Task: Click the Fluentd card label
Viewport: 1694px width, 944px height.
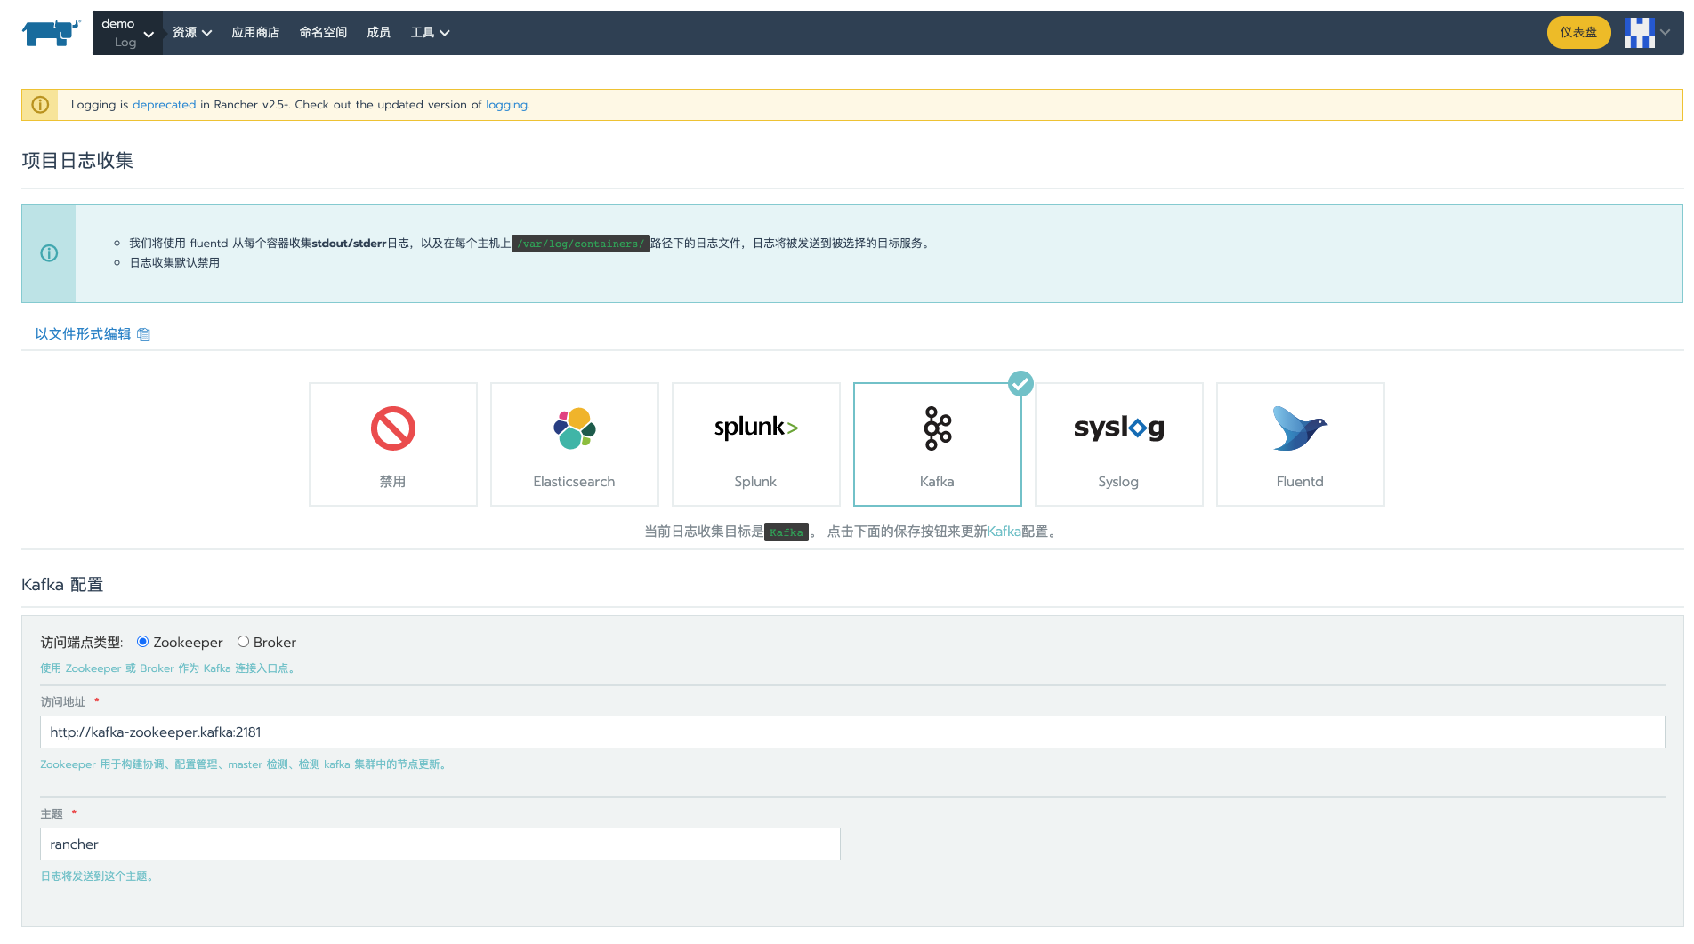Action: point(1300,482)
